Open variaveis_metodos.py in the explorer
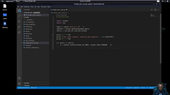This screenshot has width=170, height=95. (x=32, y=47)
